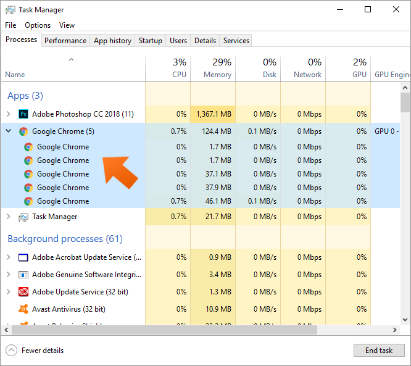Click the Adobe Acrobat Update Service icon
This screenshot has width=411, height=366.
[x=23, y=257]
